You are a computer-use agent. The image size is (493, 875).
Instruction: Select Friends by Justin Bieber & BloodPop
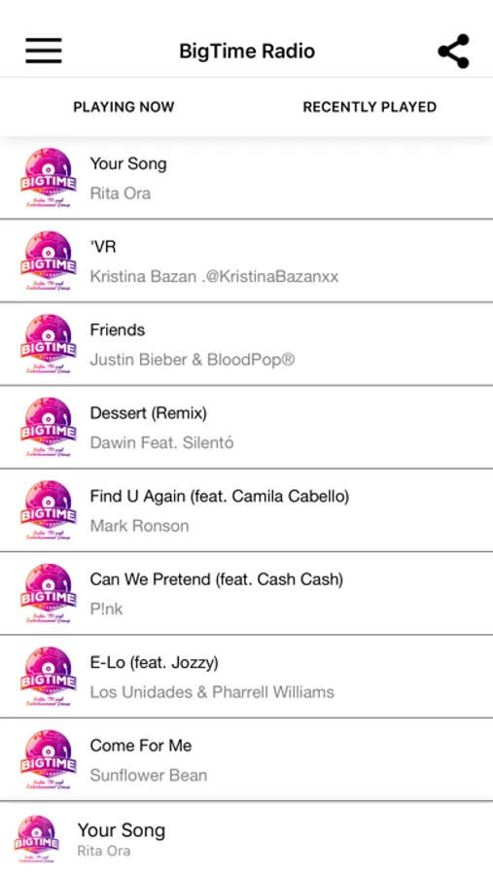(x=246, y=344)
